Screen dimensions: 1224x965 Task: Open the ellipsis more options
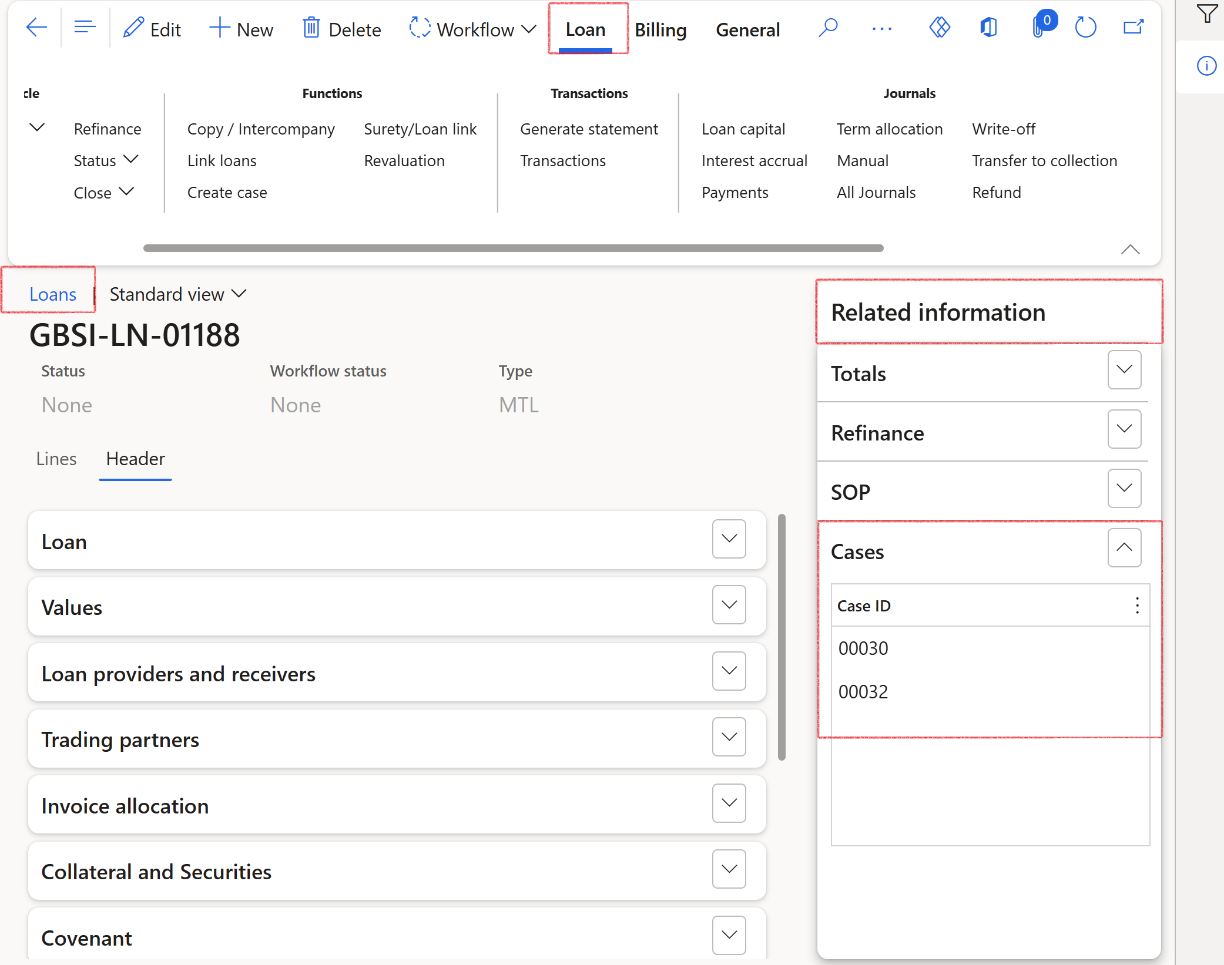[881, 28]
